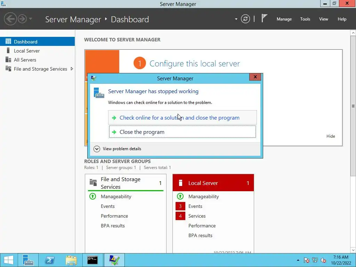The image size is (356, 267).
Task: Open File Explorer from the taskbar
Action: [71, 260]
